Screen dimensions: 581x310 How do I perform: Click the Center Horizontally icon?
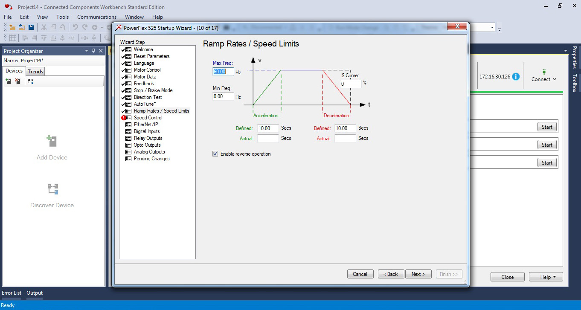[72, 38]
